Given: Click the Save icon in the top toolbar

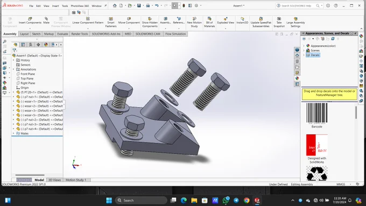Looking at the screenshot, I should click(139, 5).
